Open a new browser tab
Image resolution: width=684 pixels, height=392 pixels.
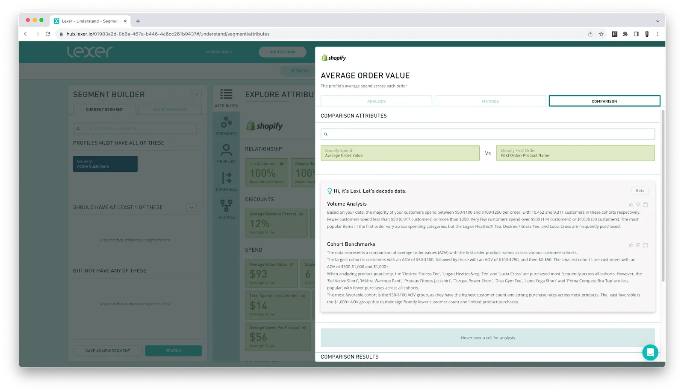[x=138, y=21]
